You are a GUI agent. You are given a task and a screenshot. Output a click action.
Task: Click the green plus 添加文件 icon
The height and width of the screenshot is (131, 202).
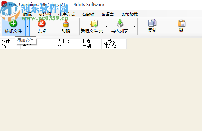[x=13, y=23]
